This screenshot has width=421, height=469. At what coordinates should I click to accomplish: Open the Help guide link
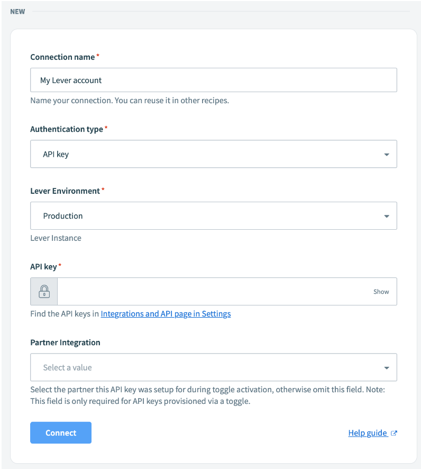tap(368, 433)
